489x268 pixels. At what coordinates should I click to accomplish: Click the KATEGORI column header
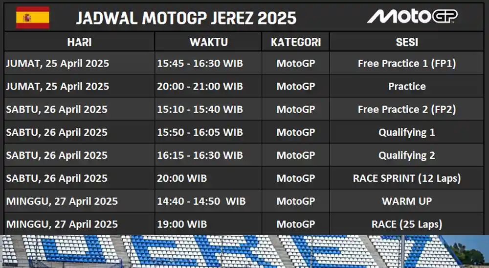click(x=296, y=42)
